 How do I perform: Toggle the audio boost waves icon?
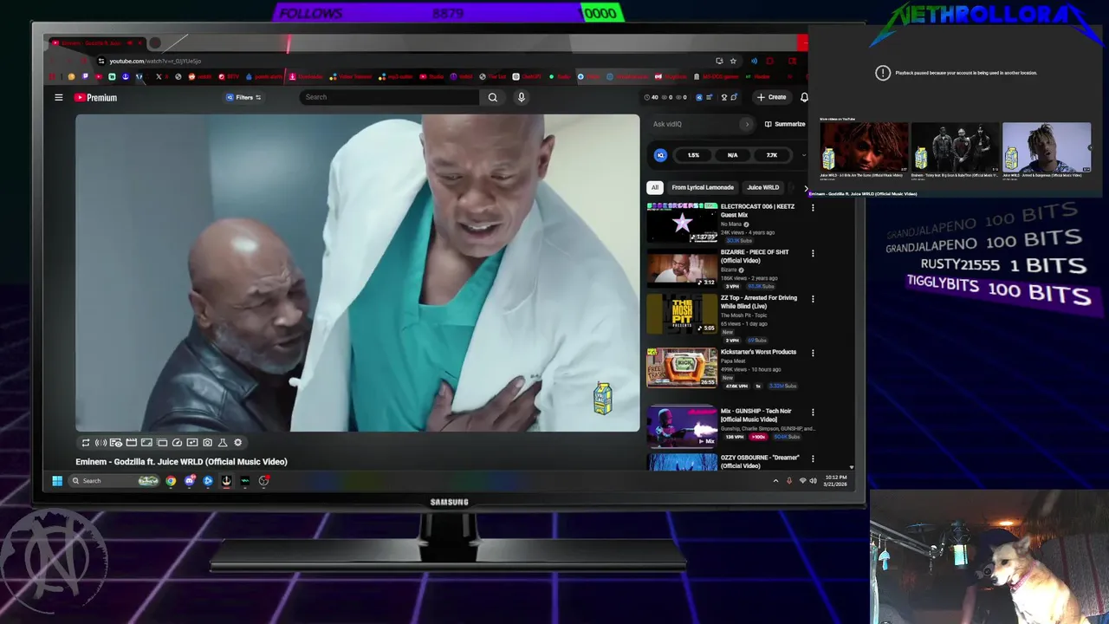click(101, 443)
